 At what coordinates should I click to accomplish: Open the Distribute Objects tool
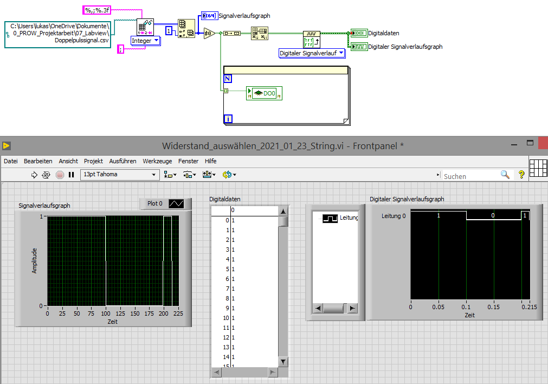(x=189, y=175)
